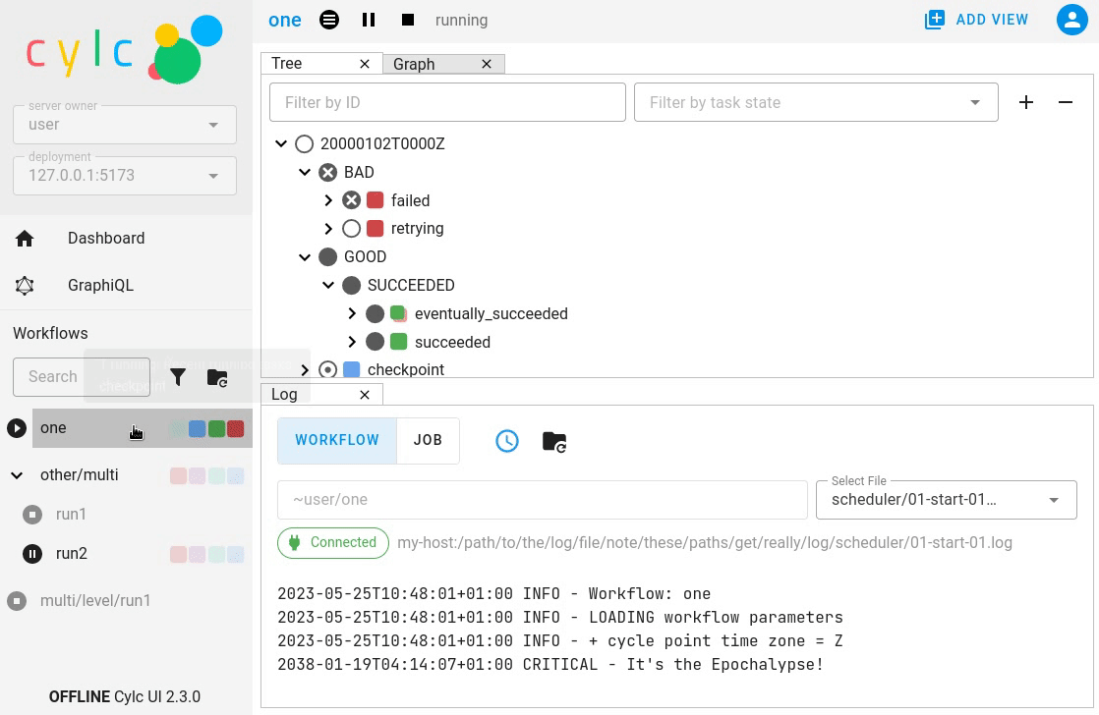Expand all tree nodes with plus
Screen dimensions: 1099x715
pyautogui.click(x=1026, y=102)
